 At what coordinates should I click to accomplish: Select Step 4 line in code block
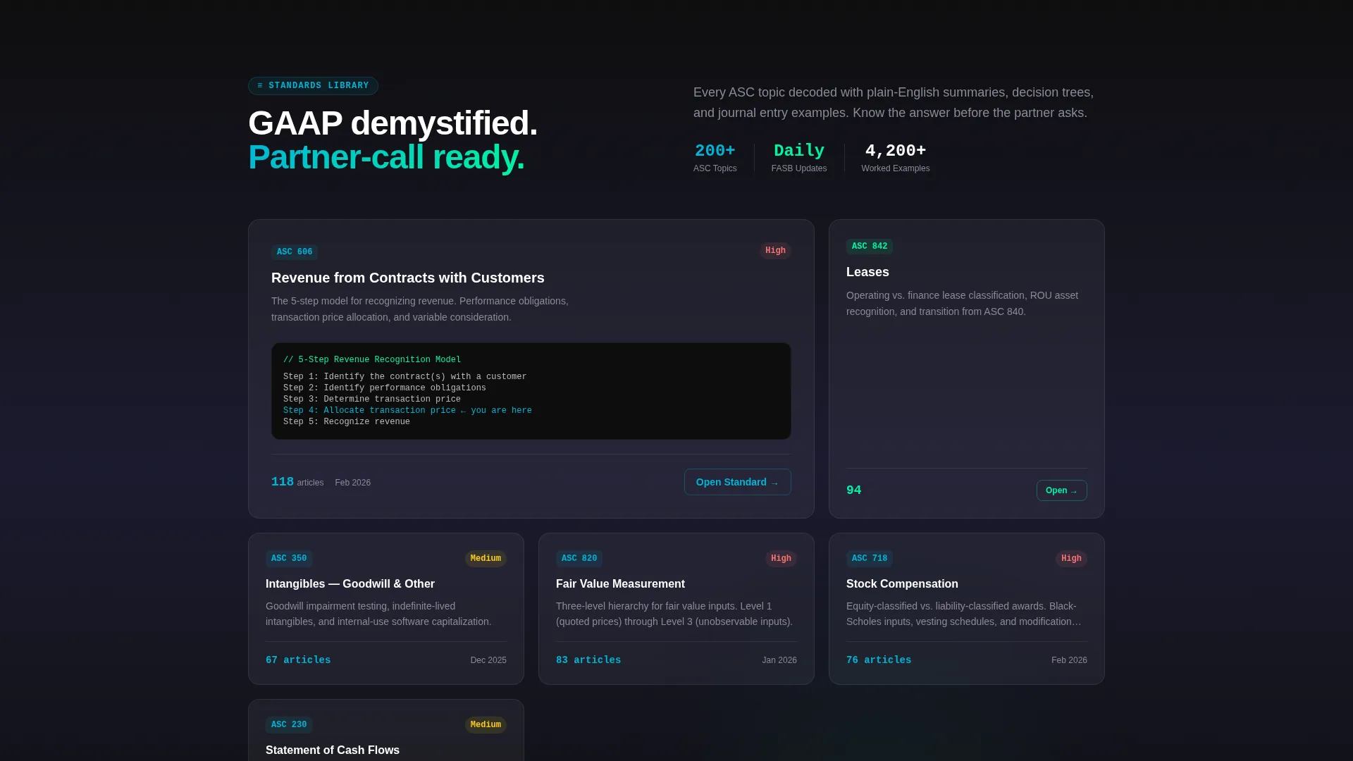coord(407,411)
